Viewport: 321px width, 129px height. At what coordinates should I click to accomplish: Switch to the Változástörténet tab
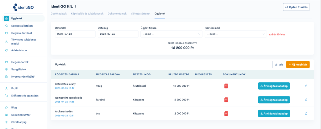coord(140,14)
